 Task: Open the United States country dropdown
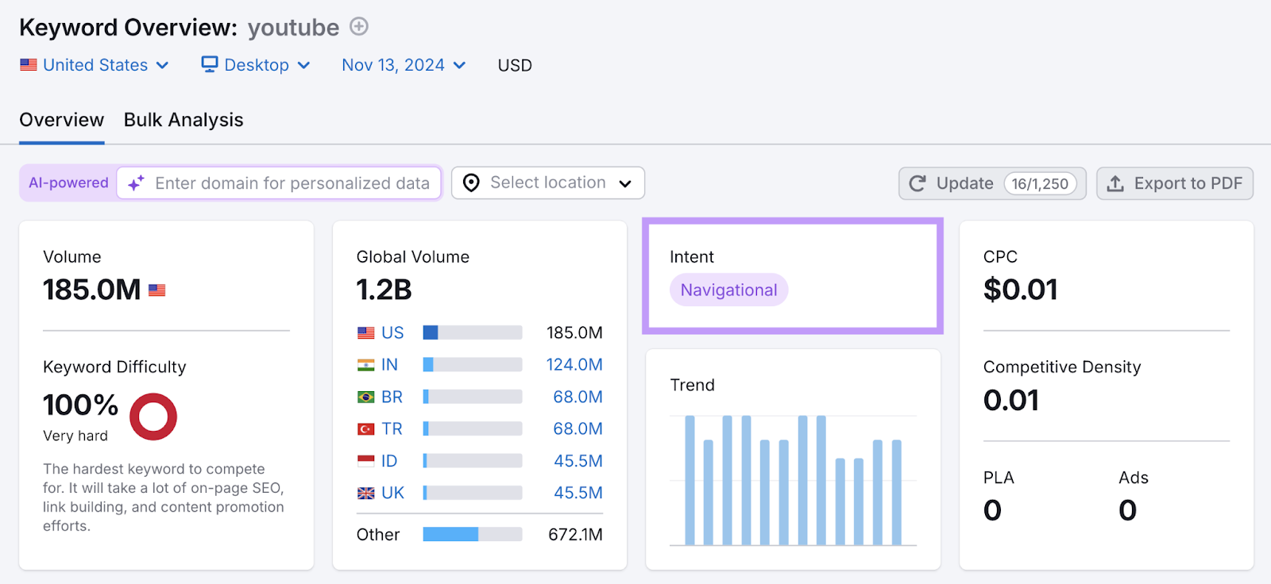pos(95,65)
